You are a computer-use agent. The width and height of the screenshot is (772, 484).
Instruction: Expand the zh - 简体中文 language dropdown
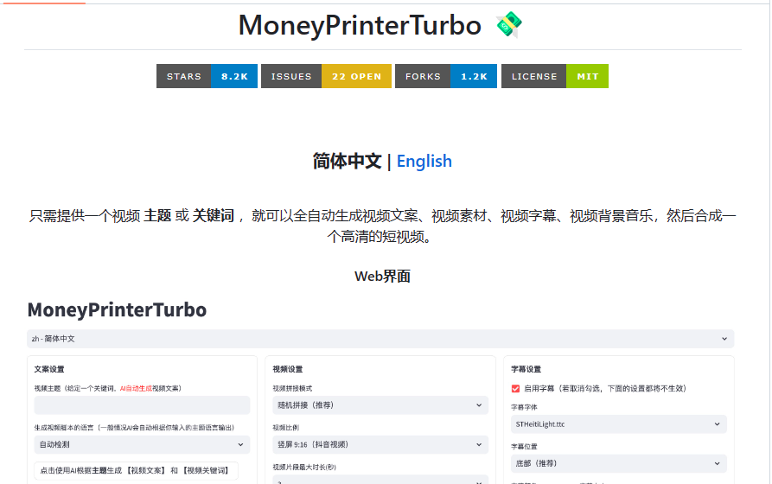[x=380, y=339]
